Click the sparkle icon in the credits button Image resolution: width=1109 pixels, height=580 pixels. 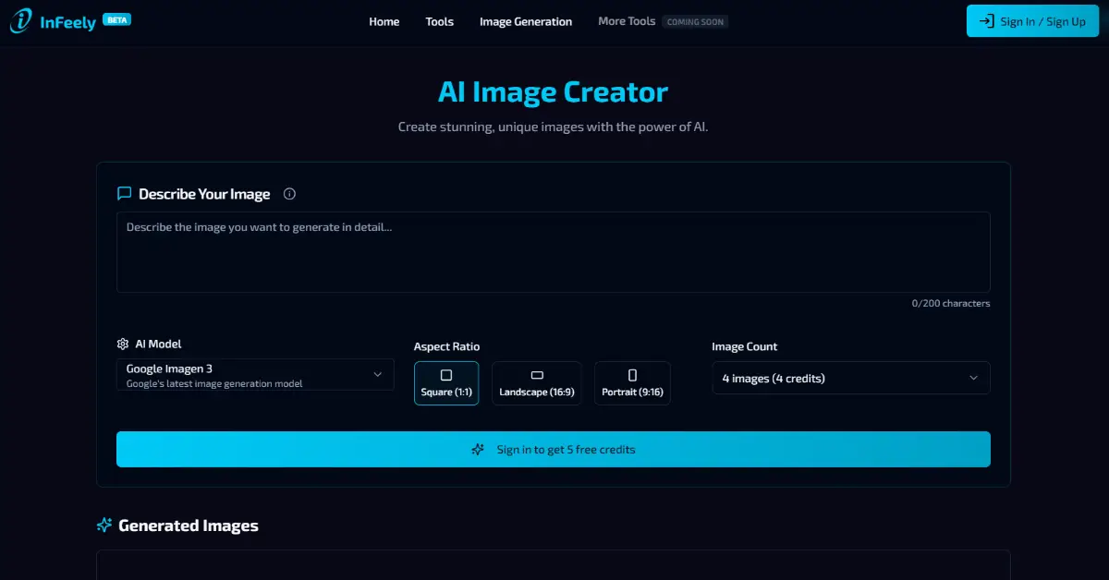pos(478,450)
